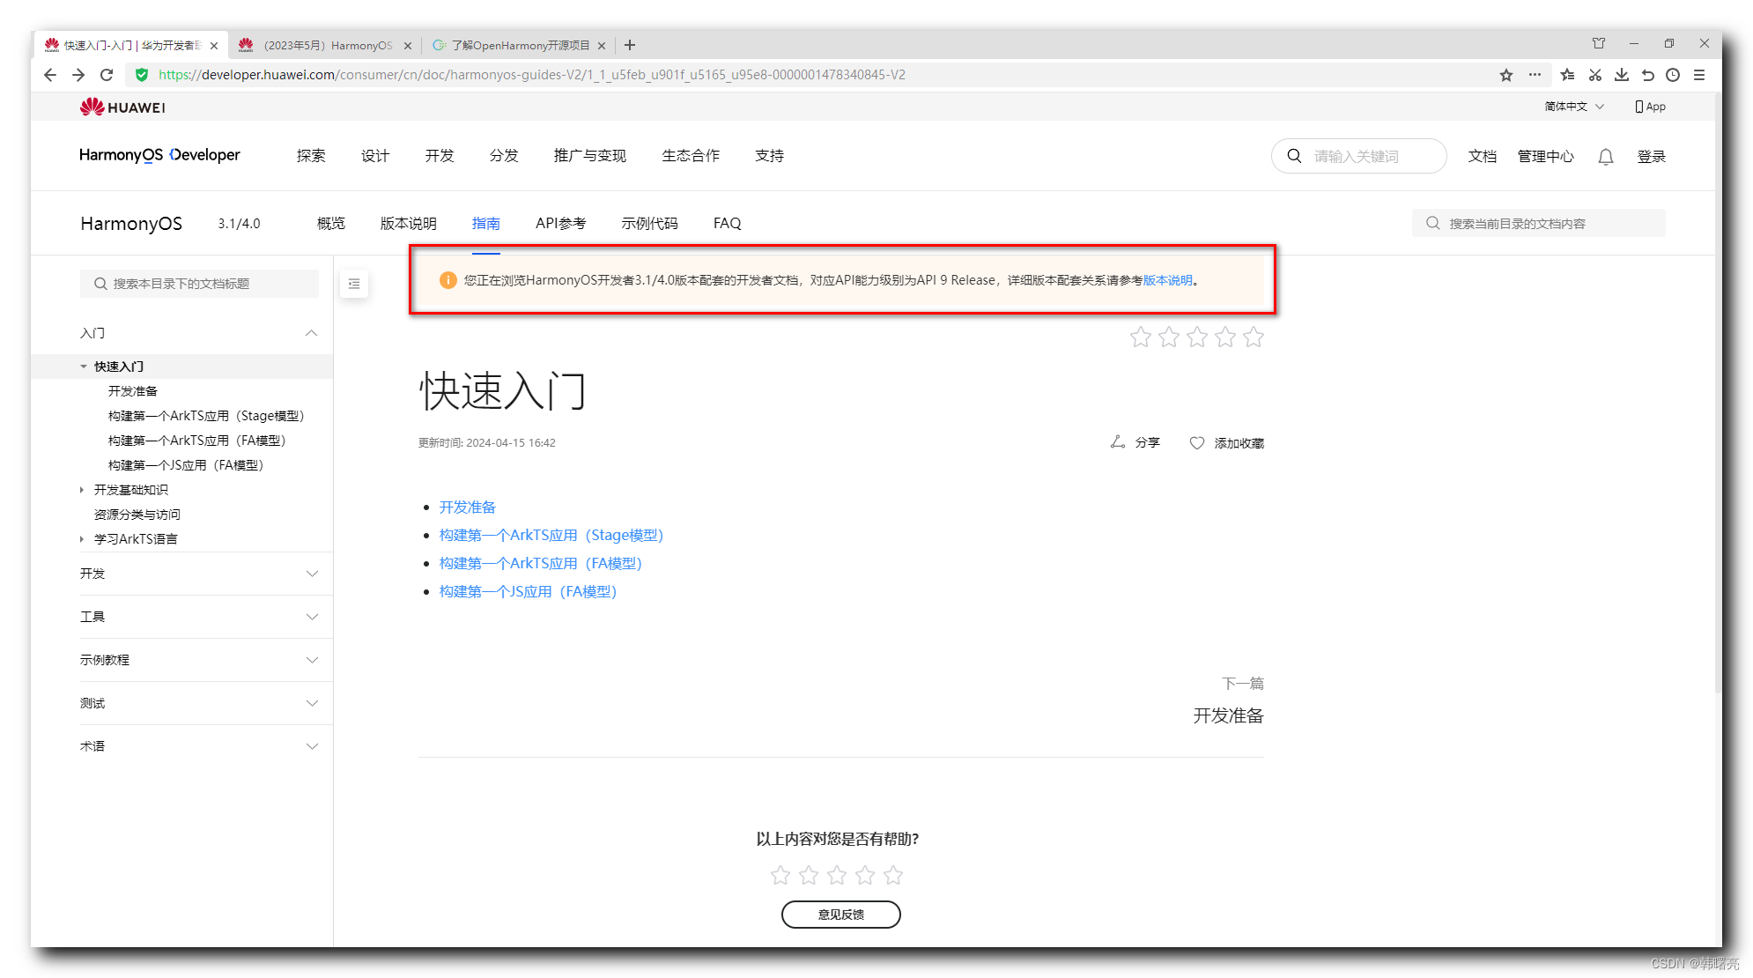This screenshot has height=978, width=1753.
Task: Click the HarmonyOS 3.1/4.0 version label
Action: pos(240,224)
